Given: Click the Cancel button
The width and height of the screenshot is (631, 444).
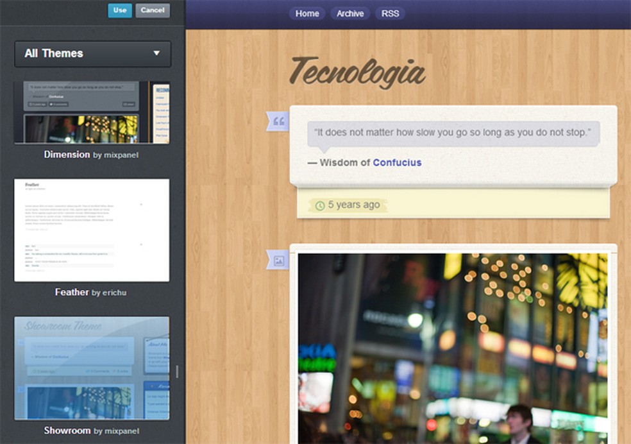Looking at the screenshot, I should tap(153, 10).
